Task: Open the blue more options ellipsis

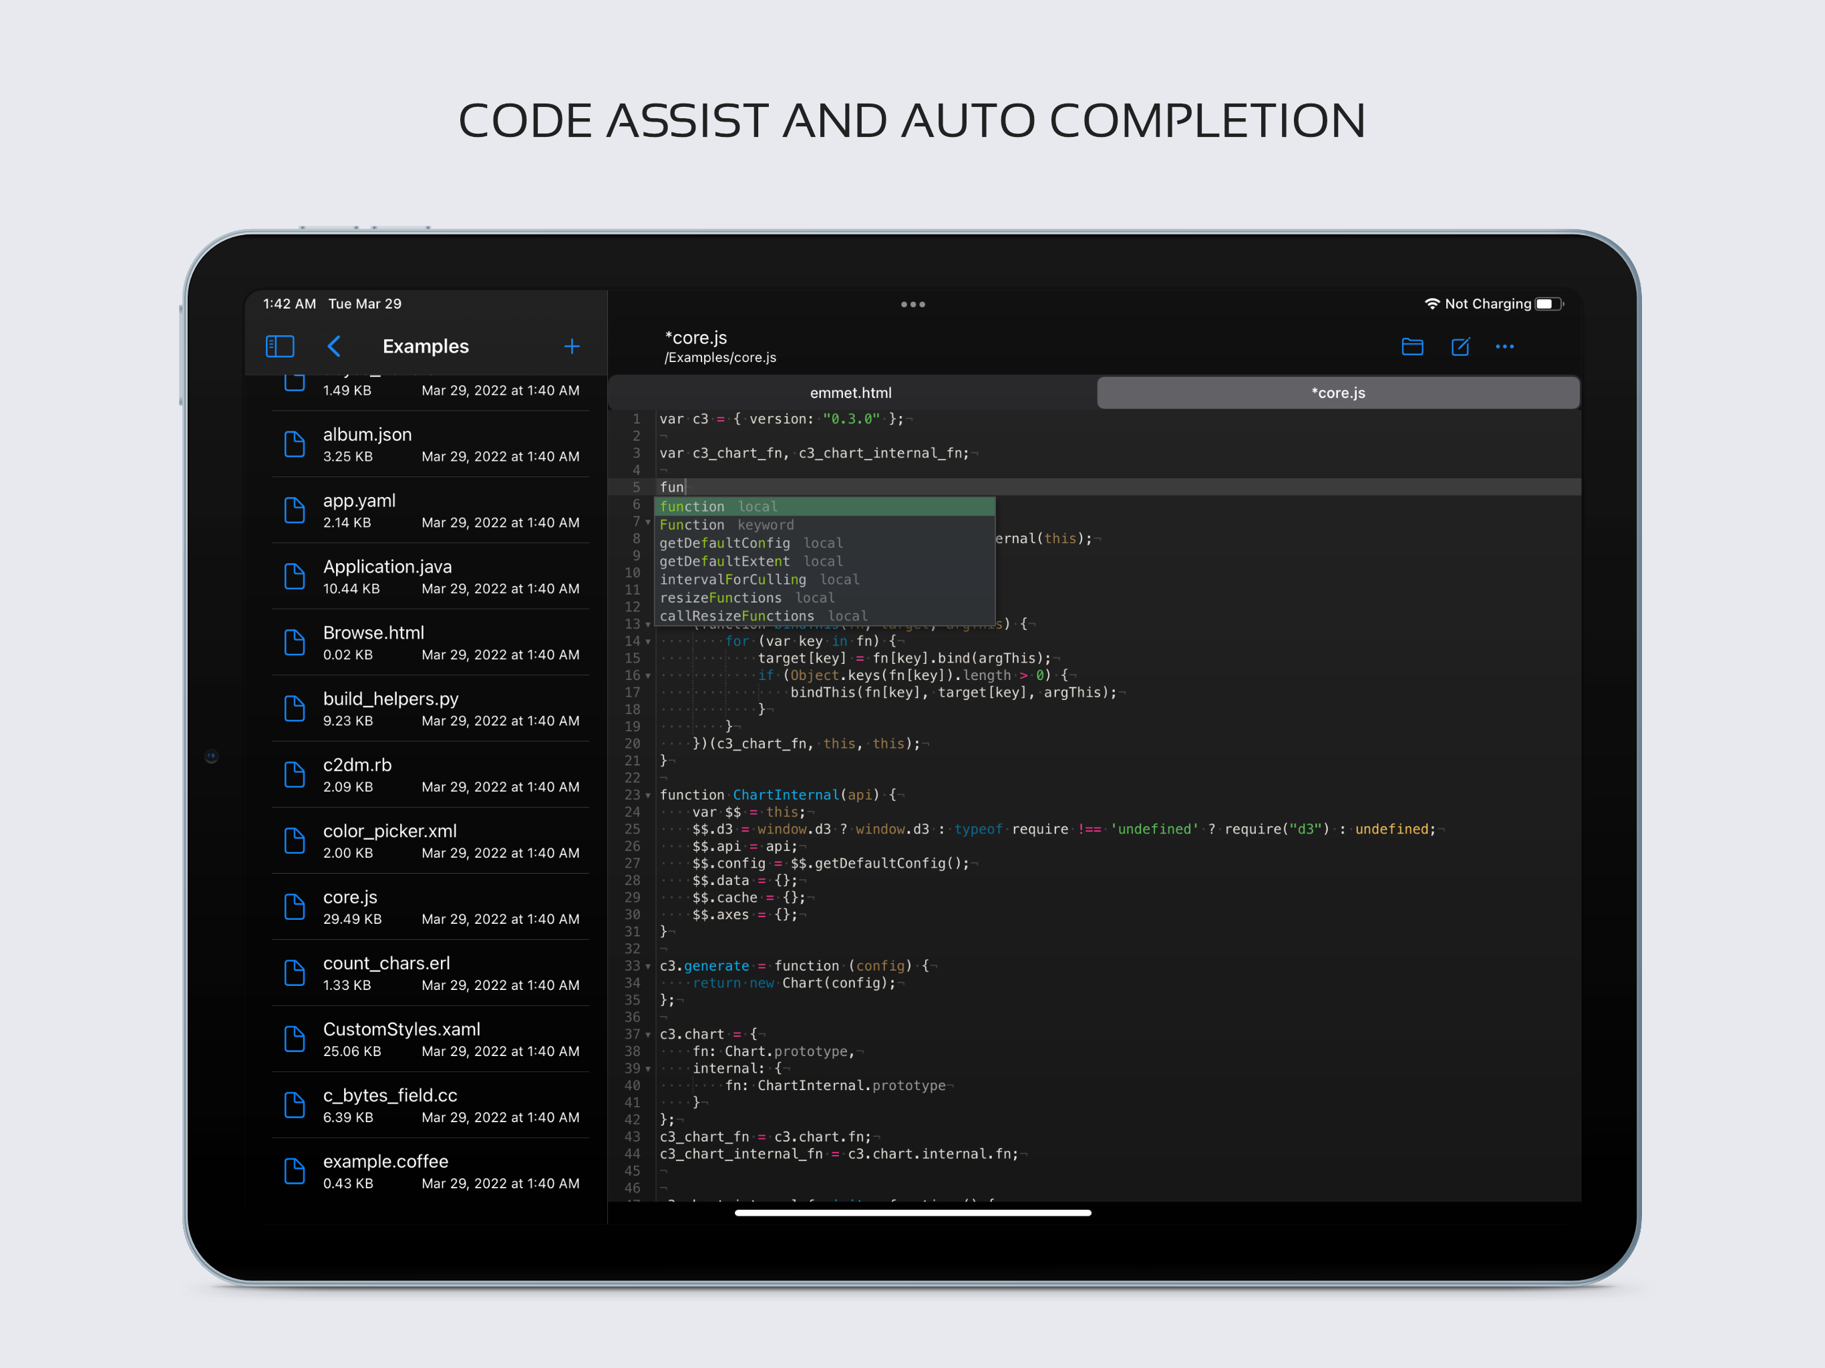Action: (1504, 347)
